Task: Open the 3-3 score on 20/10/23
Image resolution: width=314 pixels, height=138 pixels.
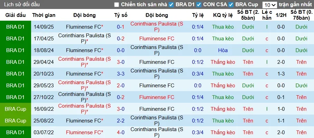Action: [121, 74]
